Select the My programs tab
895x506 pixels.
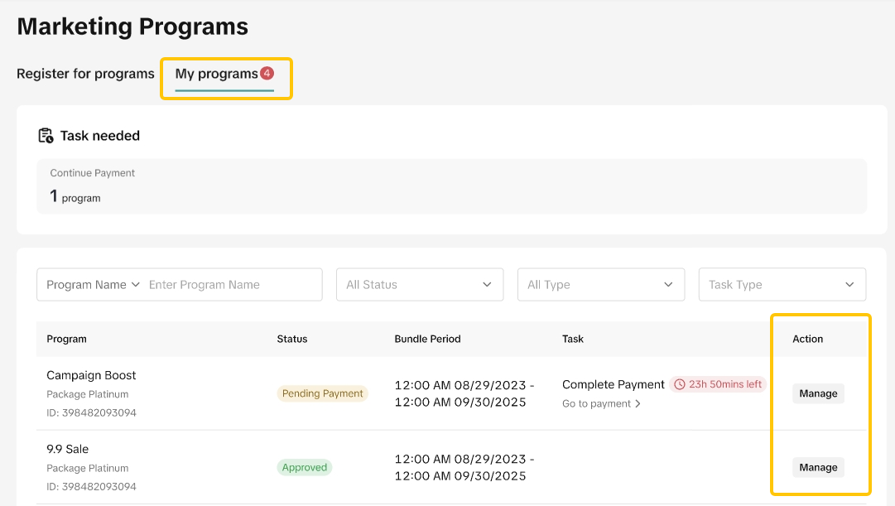[x=216, y=74]
